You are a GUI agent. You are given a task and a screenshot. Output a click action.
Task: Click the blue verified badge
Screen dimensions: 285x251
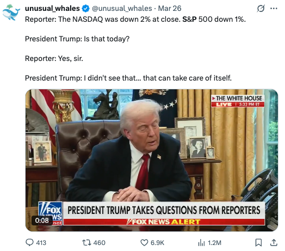point(85,8)
